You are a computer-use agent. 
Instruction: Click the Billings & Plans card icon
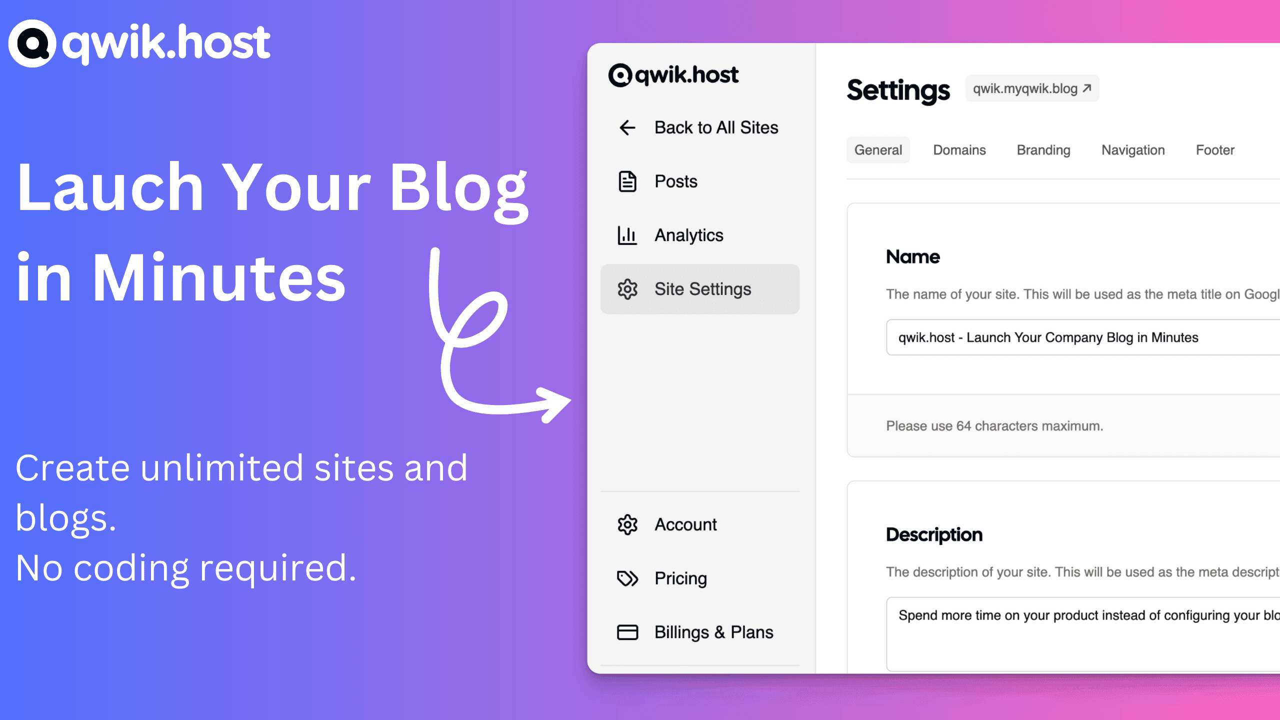click(x=627, y=631)
